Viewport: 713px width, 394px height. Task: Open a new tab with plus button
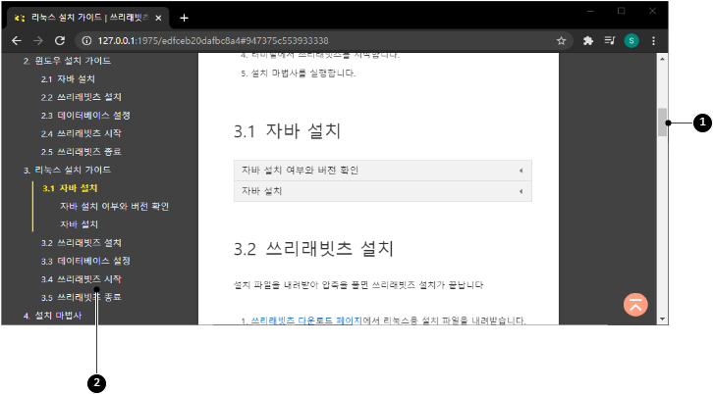coord(184,18)
